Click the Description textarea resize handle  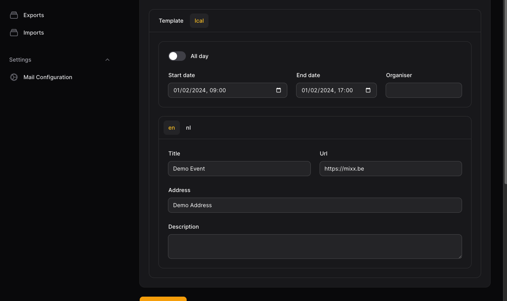459,256
